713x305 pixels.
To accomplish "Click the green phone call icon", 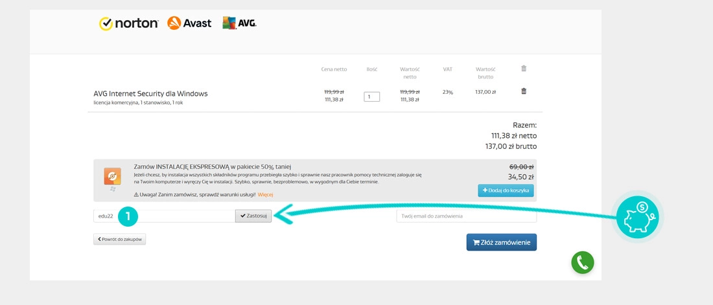I will [582, 262].
